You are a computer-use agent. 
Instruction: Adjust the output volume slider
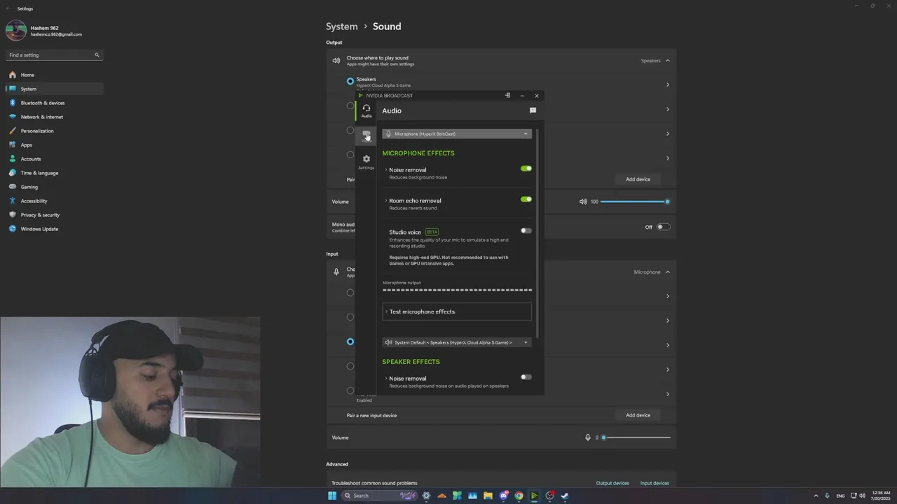click(634, 202)
